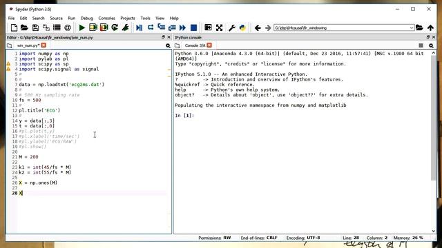
Task: Select the win_num.py editor tab
Action: [28, 45]
